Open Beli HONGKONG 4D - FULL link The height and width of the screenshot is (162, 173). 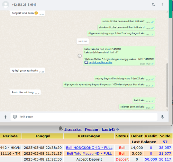point(89,148)
